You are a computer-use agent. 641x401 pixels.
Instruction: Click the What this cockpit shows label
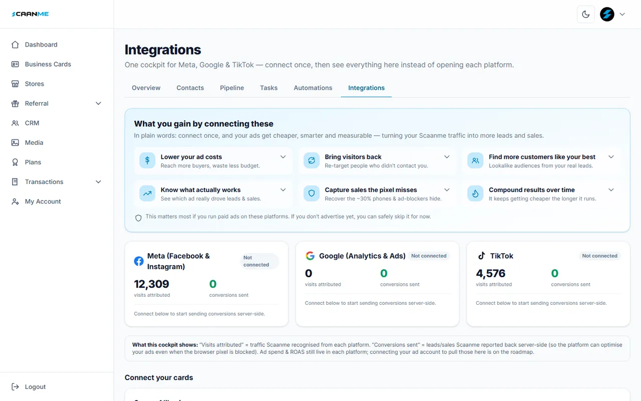point(165,345)
